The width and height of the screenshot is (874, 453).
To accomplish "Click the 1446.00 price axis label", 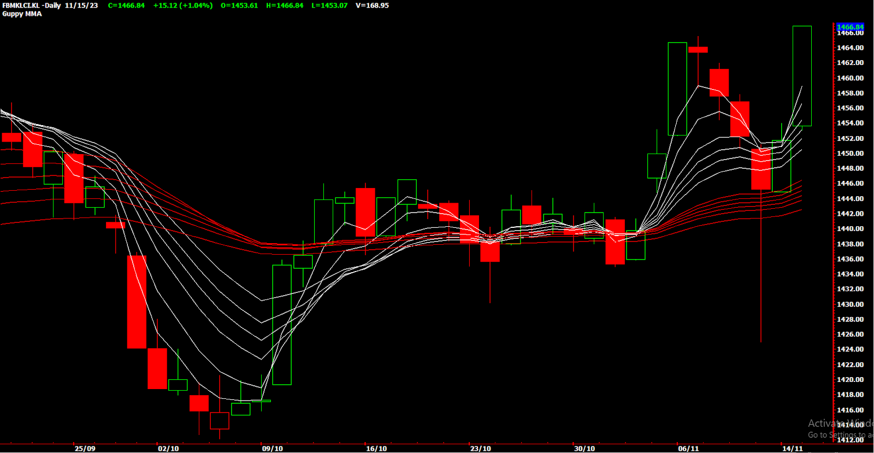I will tap(851, 184).
